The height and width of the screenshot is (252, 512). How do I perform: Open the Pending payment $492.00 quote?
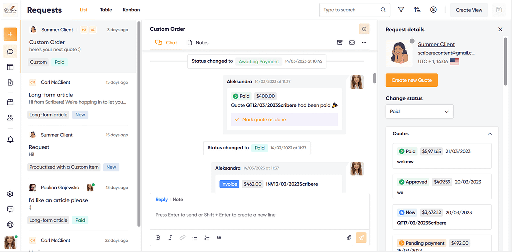pos(443,243)
